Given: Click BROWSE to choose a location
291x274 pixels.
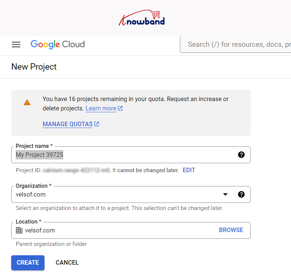Looking at the screenshot, I should point(231,230).
